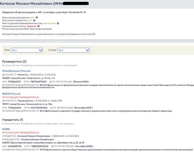Select INN value 7736666554

tap(15, 108)
